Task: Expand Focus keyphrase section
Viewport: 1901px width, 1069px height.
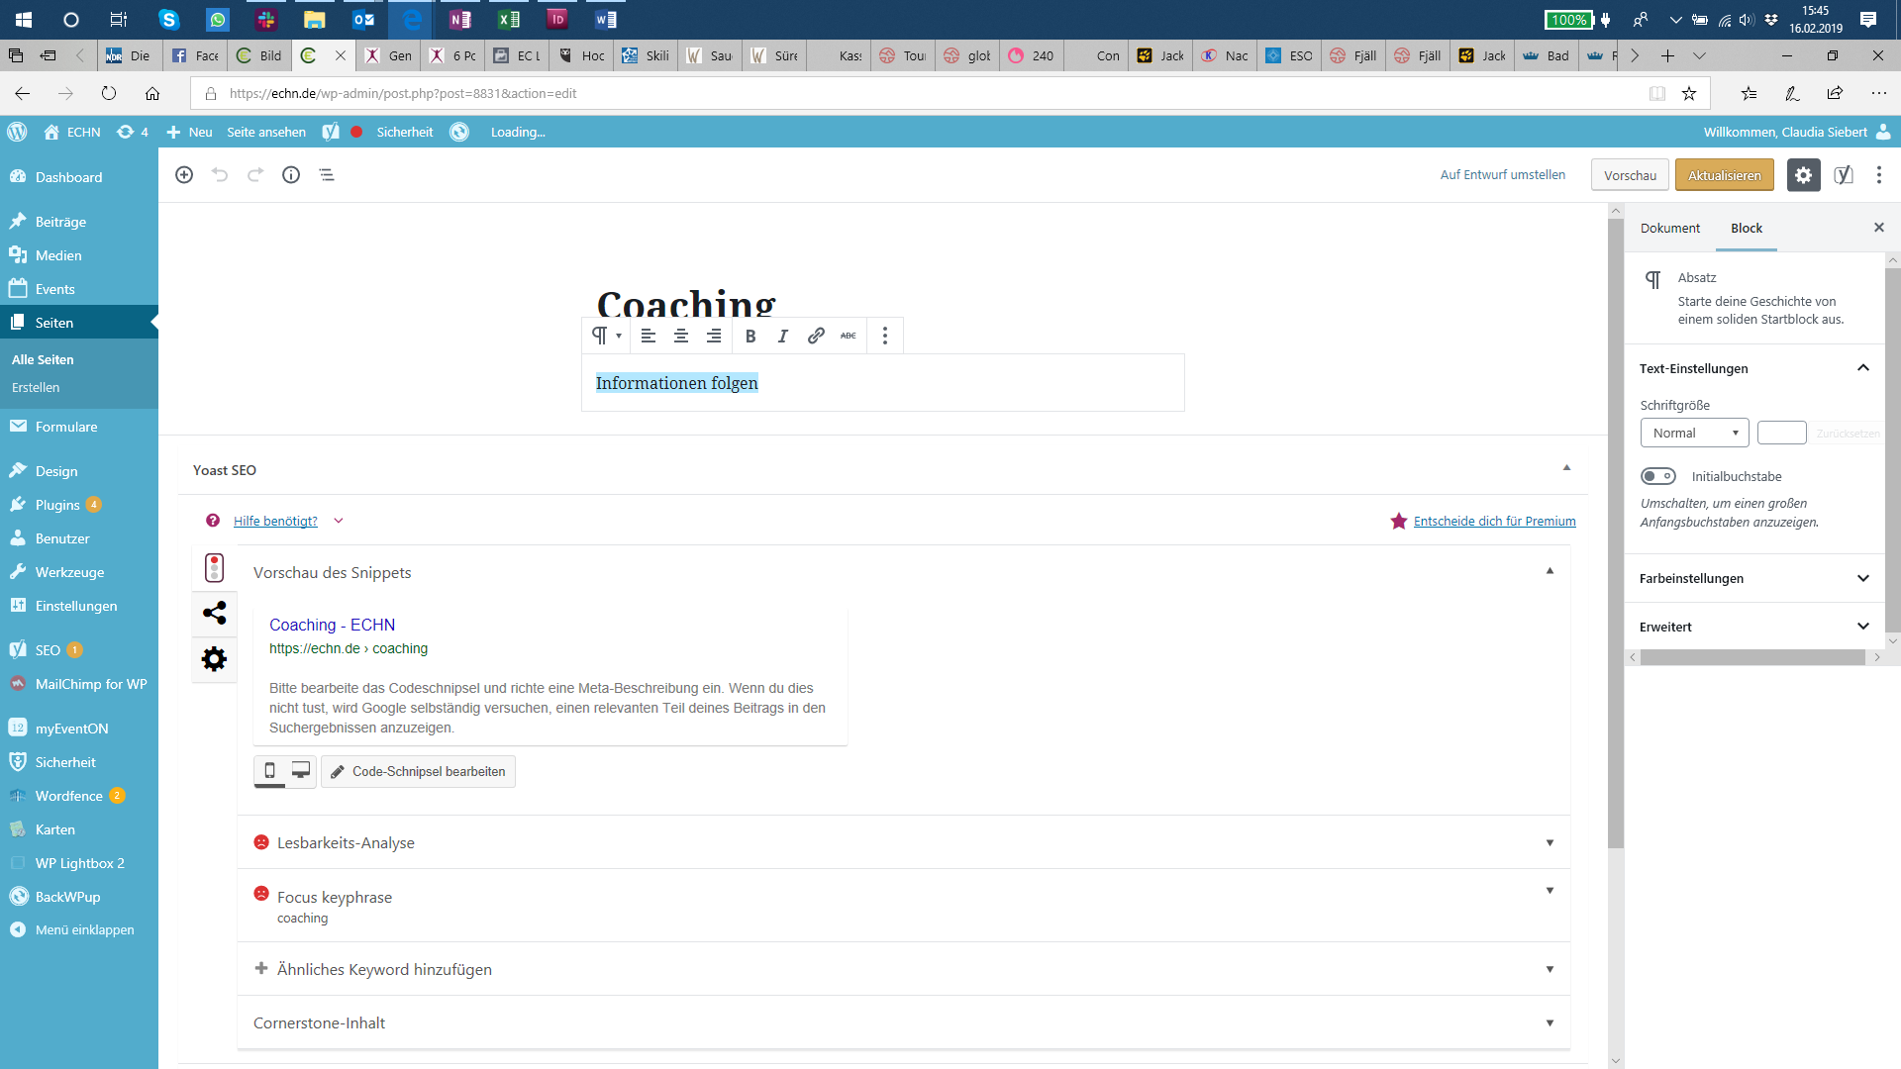Action: [x=904, y=906]
